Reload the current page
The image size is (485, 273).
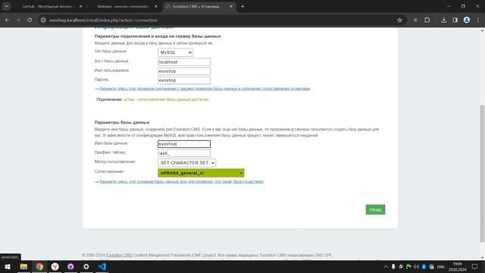(30, 20)
